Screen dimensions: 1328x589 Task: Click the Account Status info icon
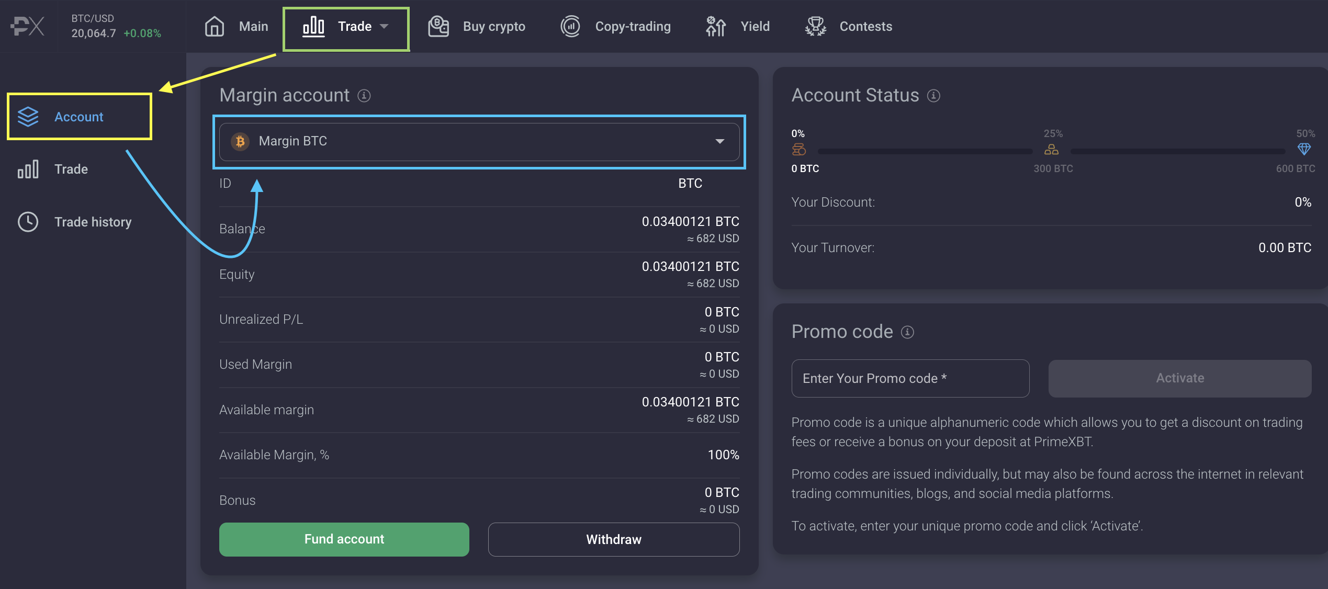click(x=933, y=96)
